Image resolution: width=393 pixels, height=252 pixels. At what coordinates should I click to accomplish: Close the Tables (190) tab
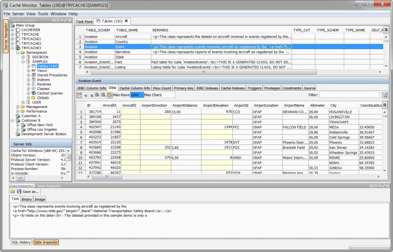tap(126, 21)
